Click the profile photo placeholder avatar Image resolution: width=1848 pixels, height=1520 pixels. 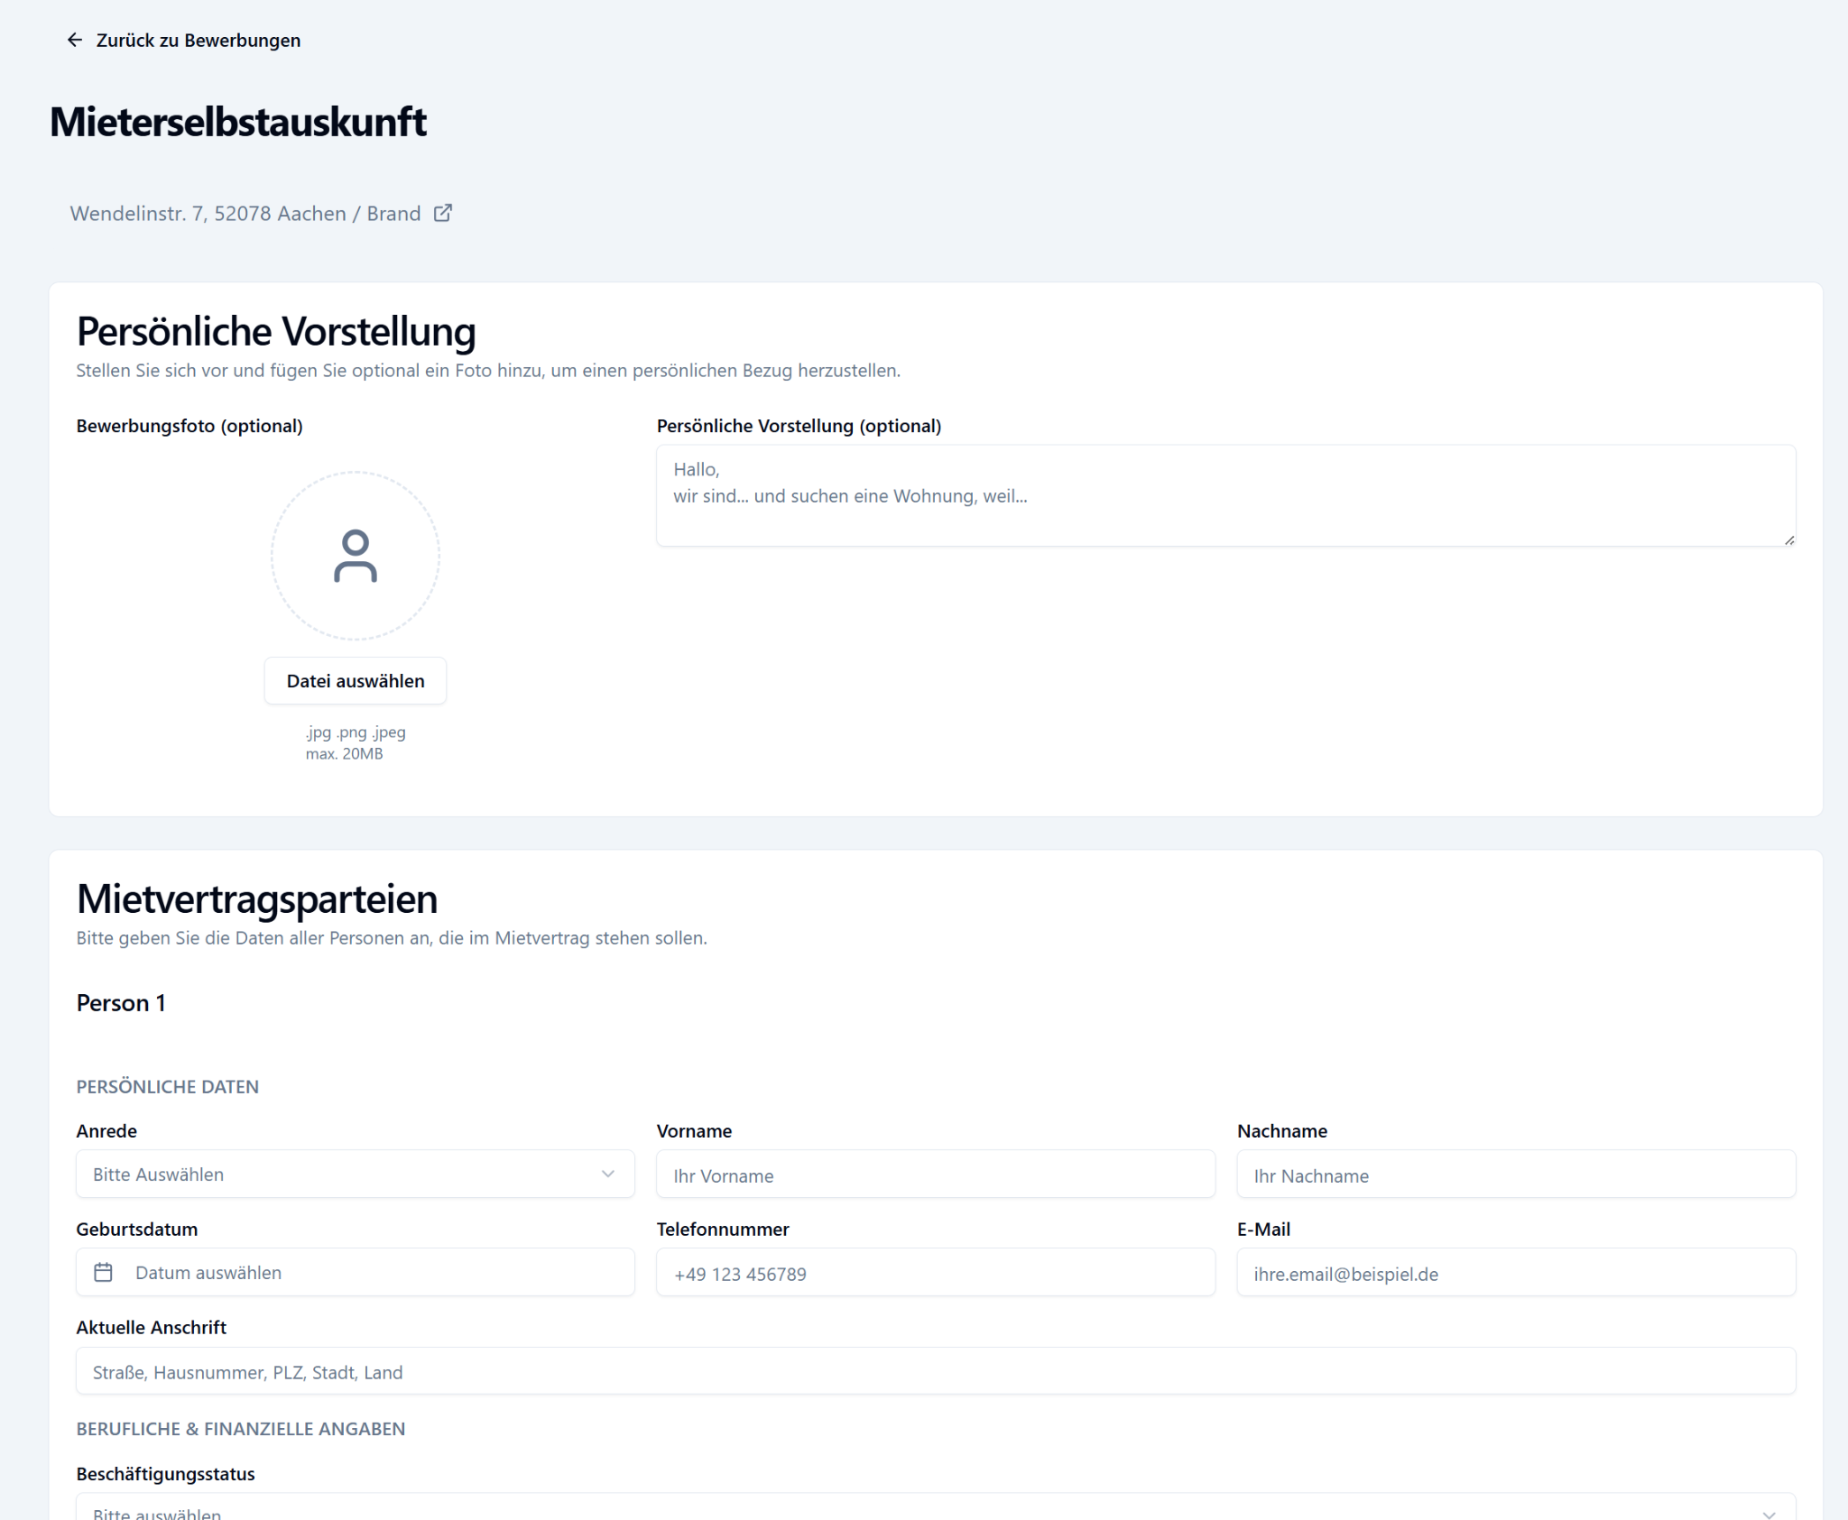click(x=356, y=556)
